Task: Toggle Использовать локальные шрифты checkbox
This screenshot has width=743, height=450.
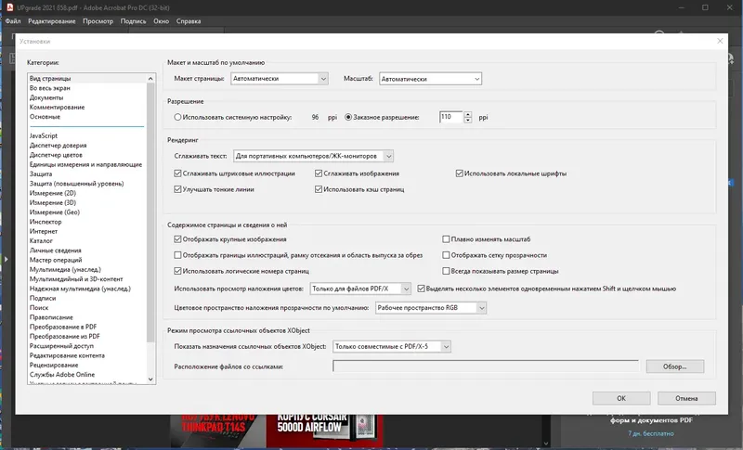Action: pos(459,174)
